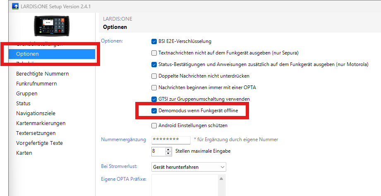Open Funkrufnummern section

36,84
